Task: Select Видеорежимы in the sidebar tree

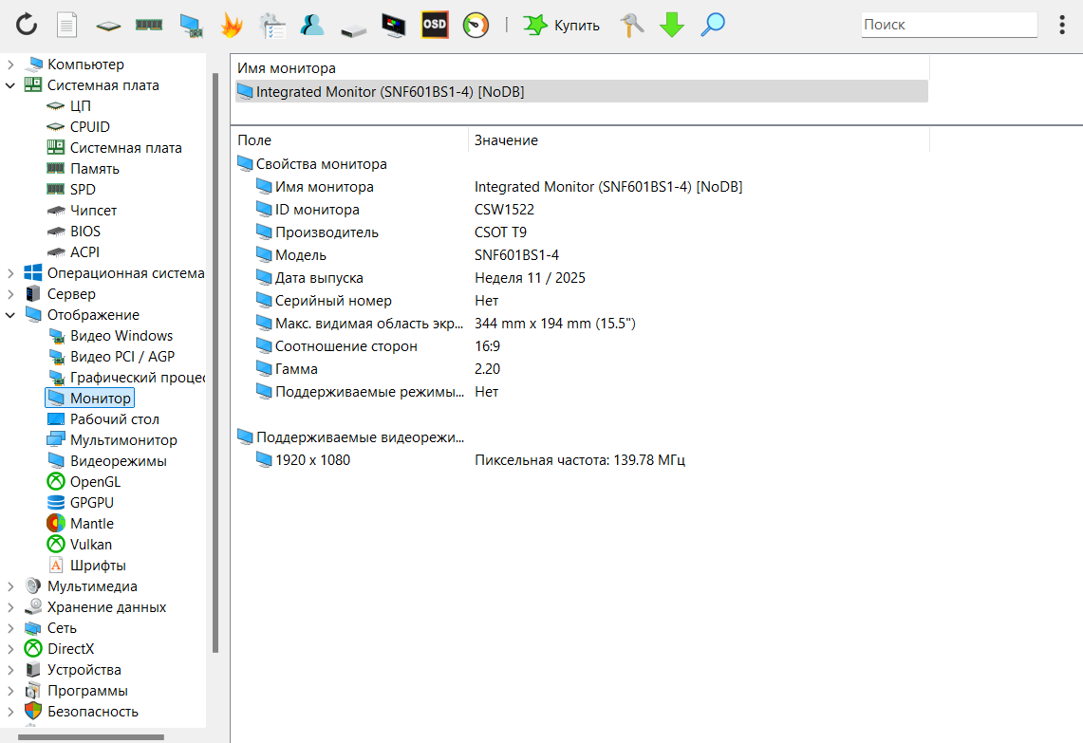Action: [118, 461]
